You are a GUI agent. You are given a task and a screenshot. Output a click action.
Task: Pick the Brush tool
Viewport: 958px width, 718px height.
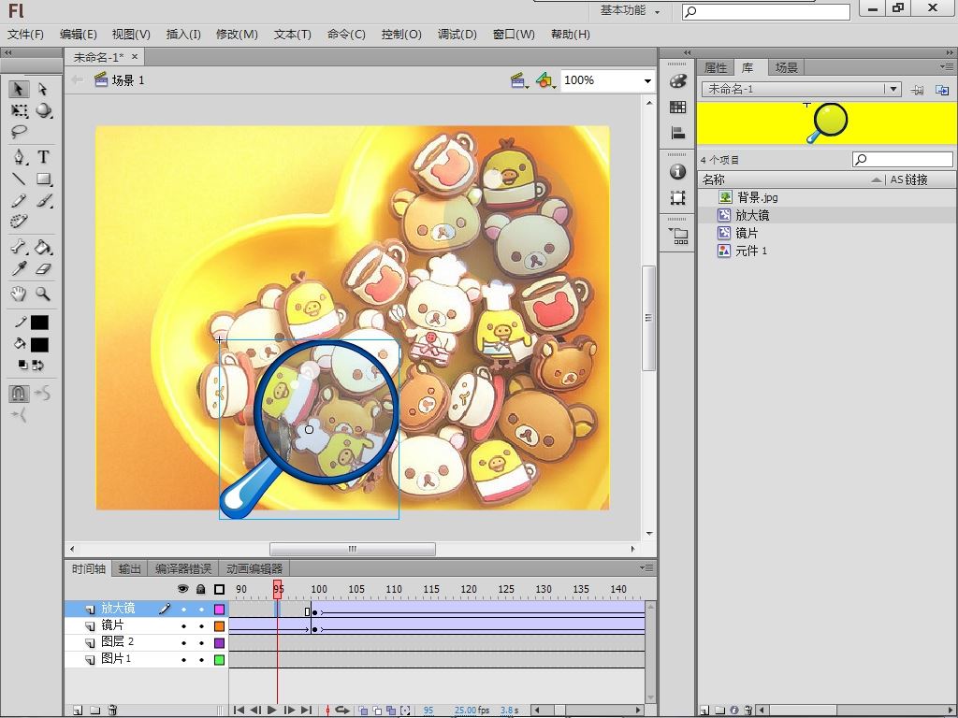coord(43,200)
